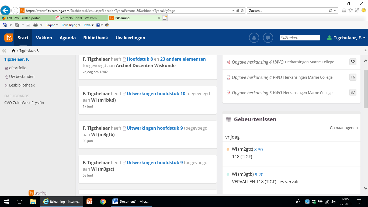
Task: Open the messages speech bubble icon
Action: (268, 38)
